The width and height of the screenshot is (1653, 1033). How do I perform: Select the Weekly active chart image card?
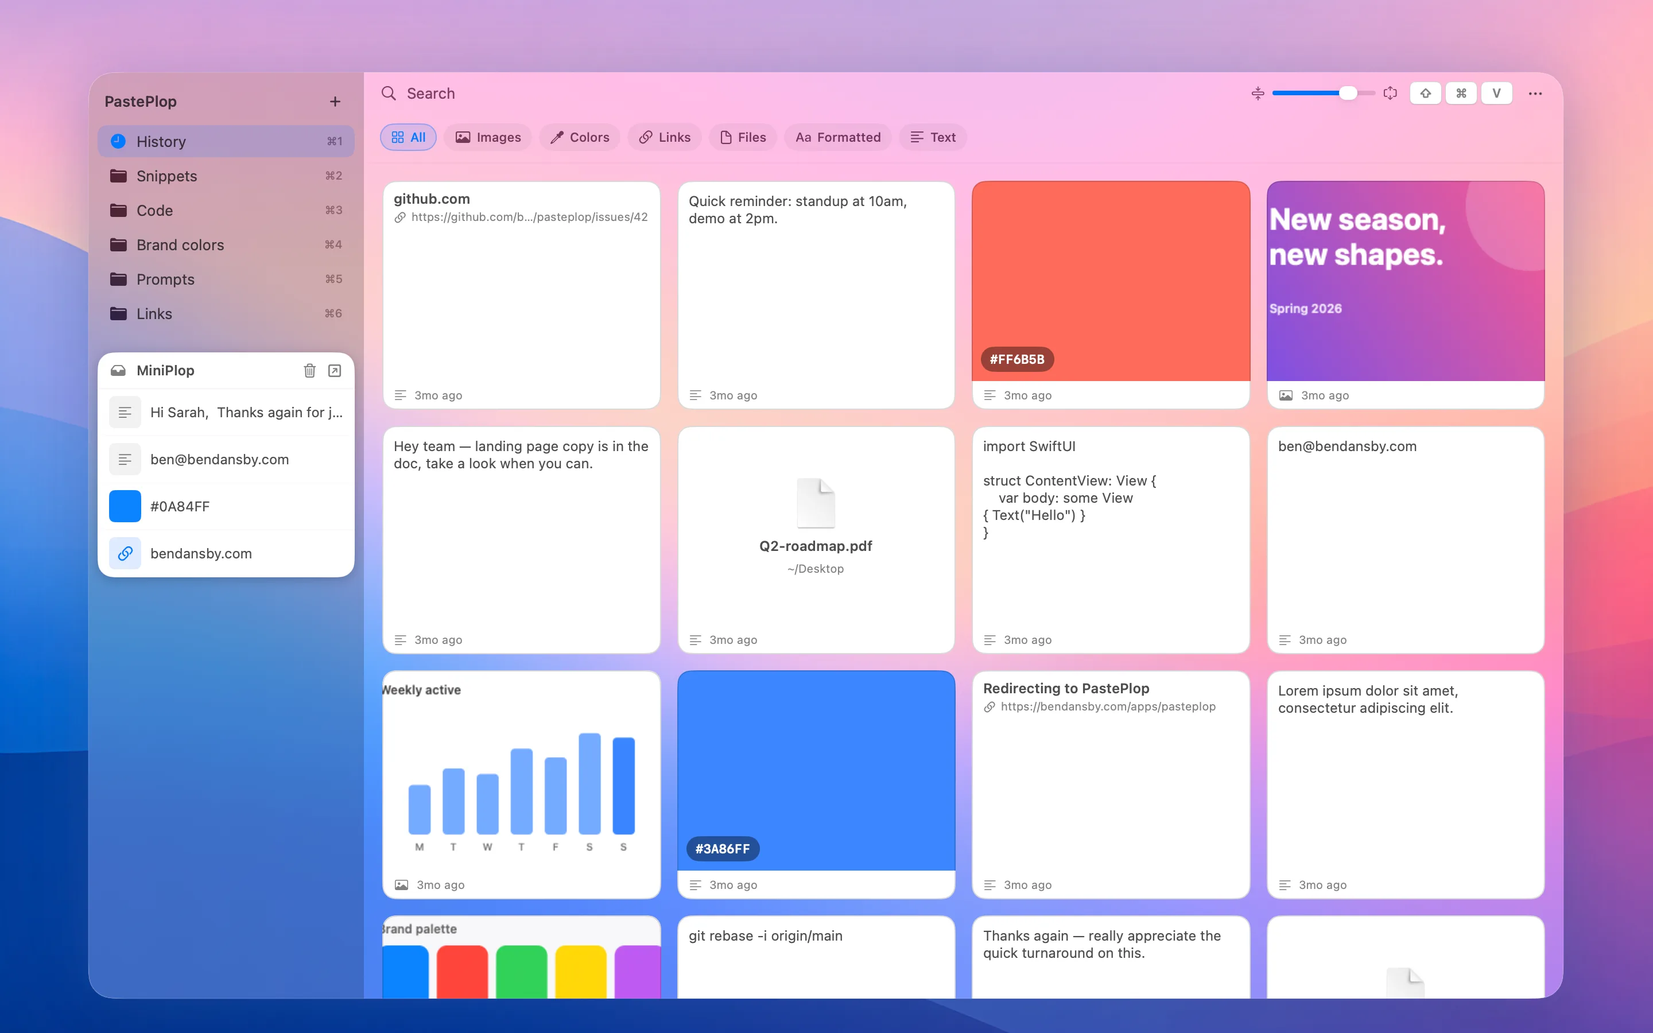coord(522,785)
